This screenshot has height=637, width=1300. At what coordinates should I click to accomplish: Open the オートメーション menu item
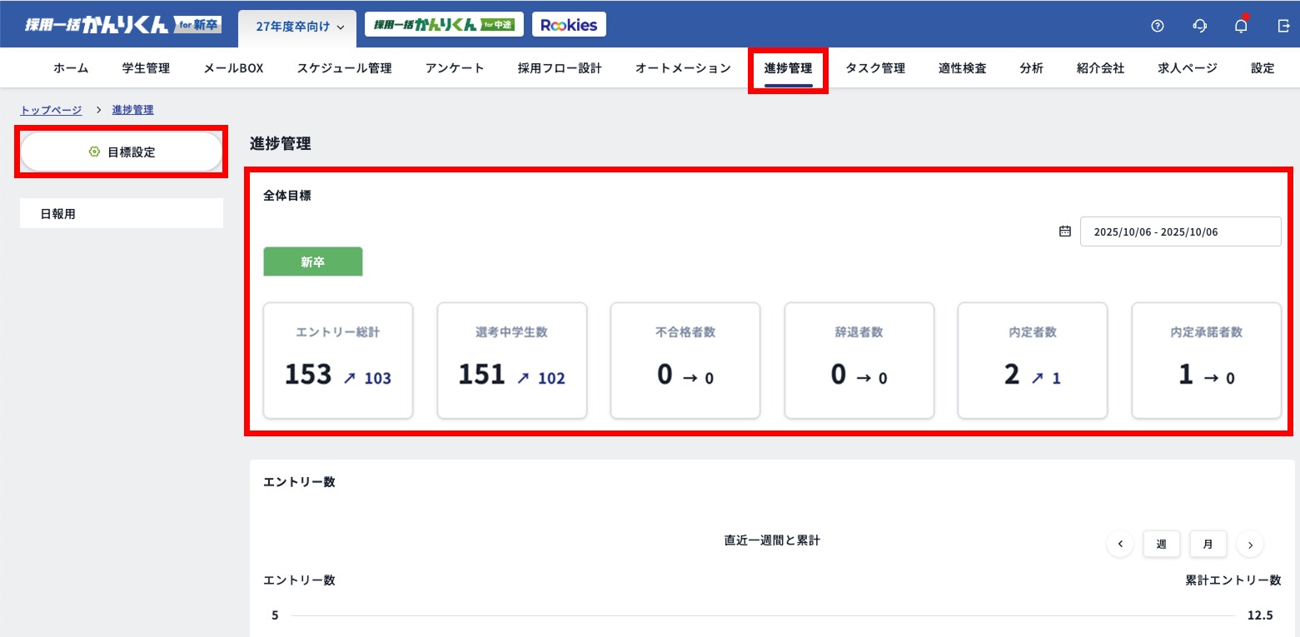[683, 68]
